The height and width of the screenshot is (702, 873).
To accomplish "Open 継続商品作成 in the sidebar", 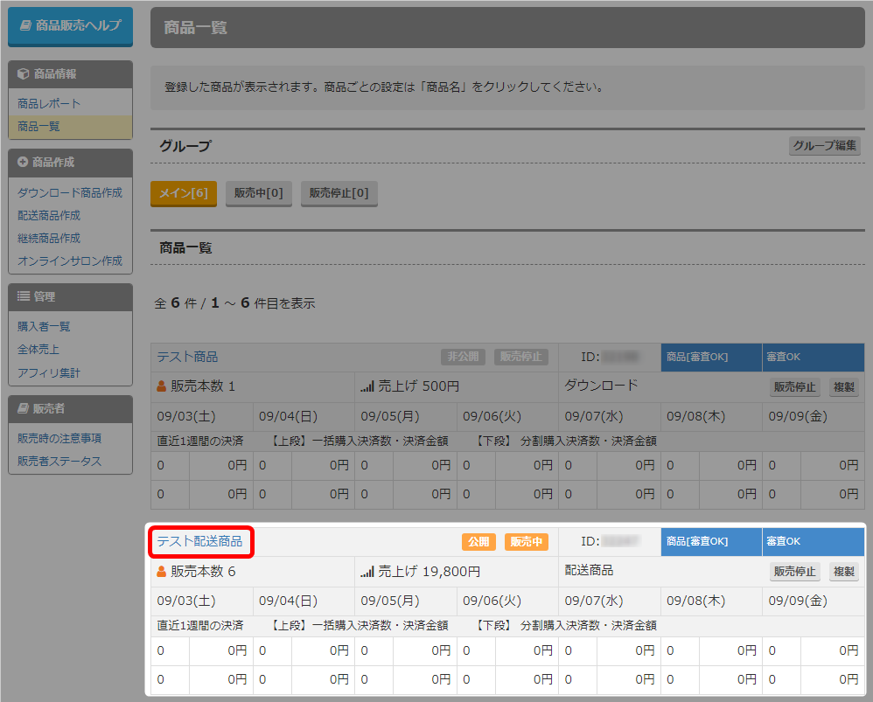I will 49,238.
